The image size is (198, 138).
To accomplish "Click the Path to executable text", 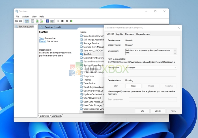I will [141, 62].
